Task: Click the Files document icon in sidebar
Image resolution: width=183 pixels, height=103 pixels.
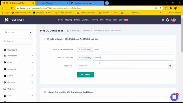Action: [5, 96]
